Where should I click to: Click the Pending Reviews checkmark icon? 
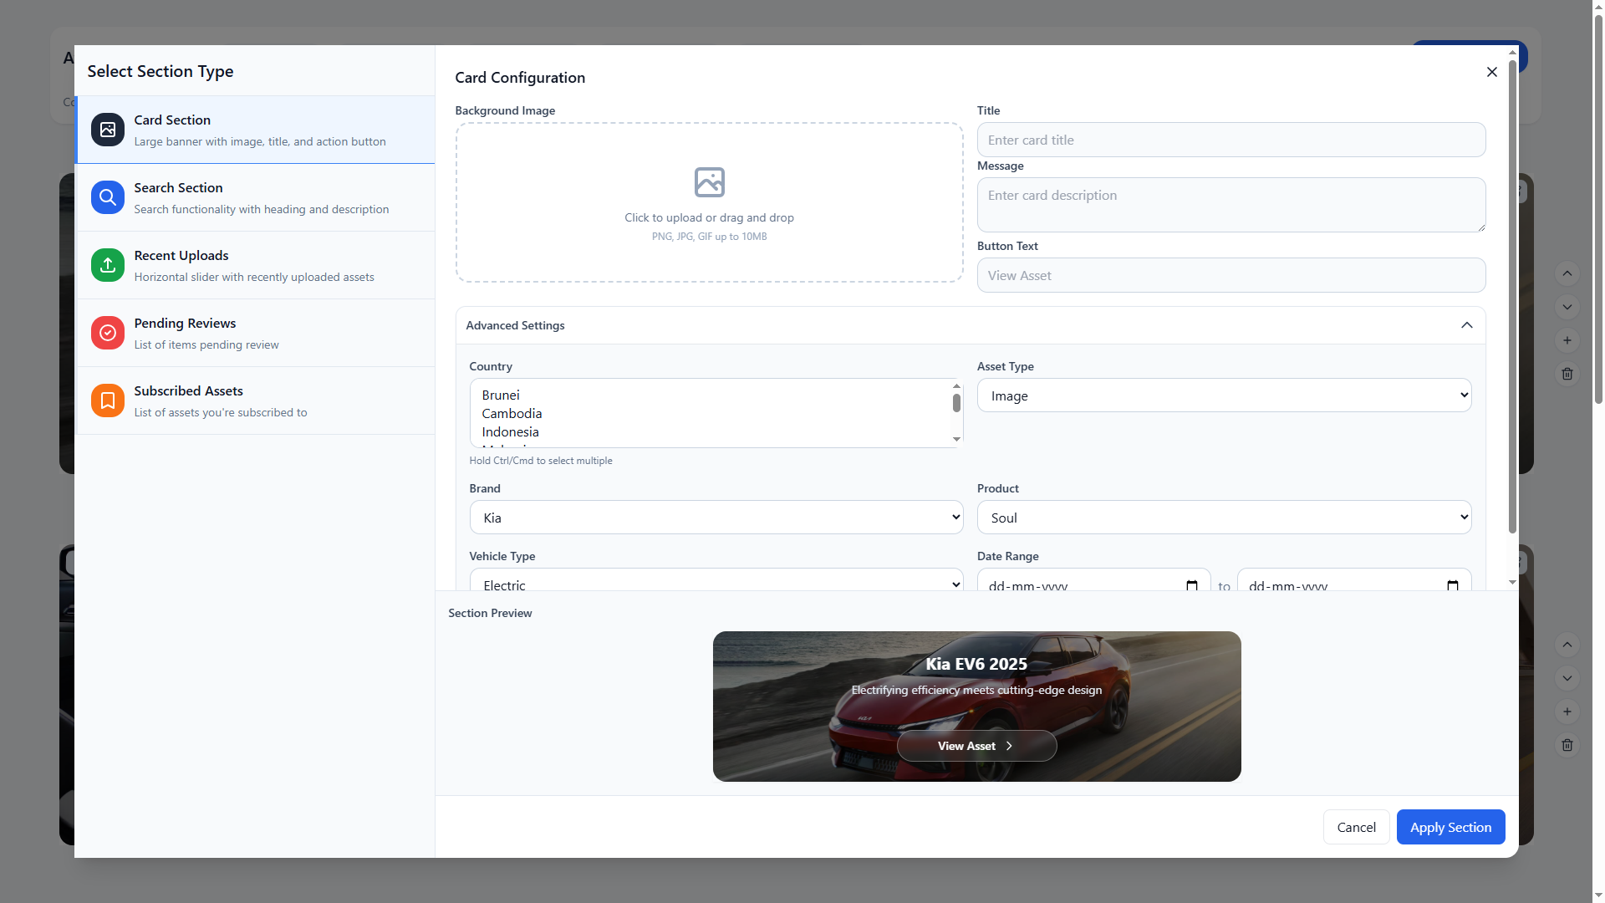click(108, 333)
